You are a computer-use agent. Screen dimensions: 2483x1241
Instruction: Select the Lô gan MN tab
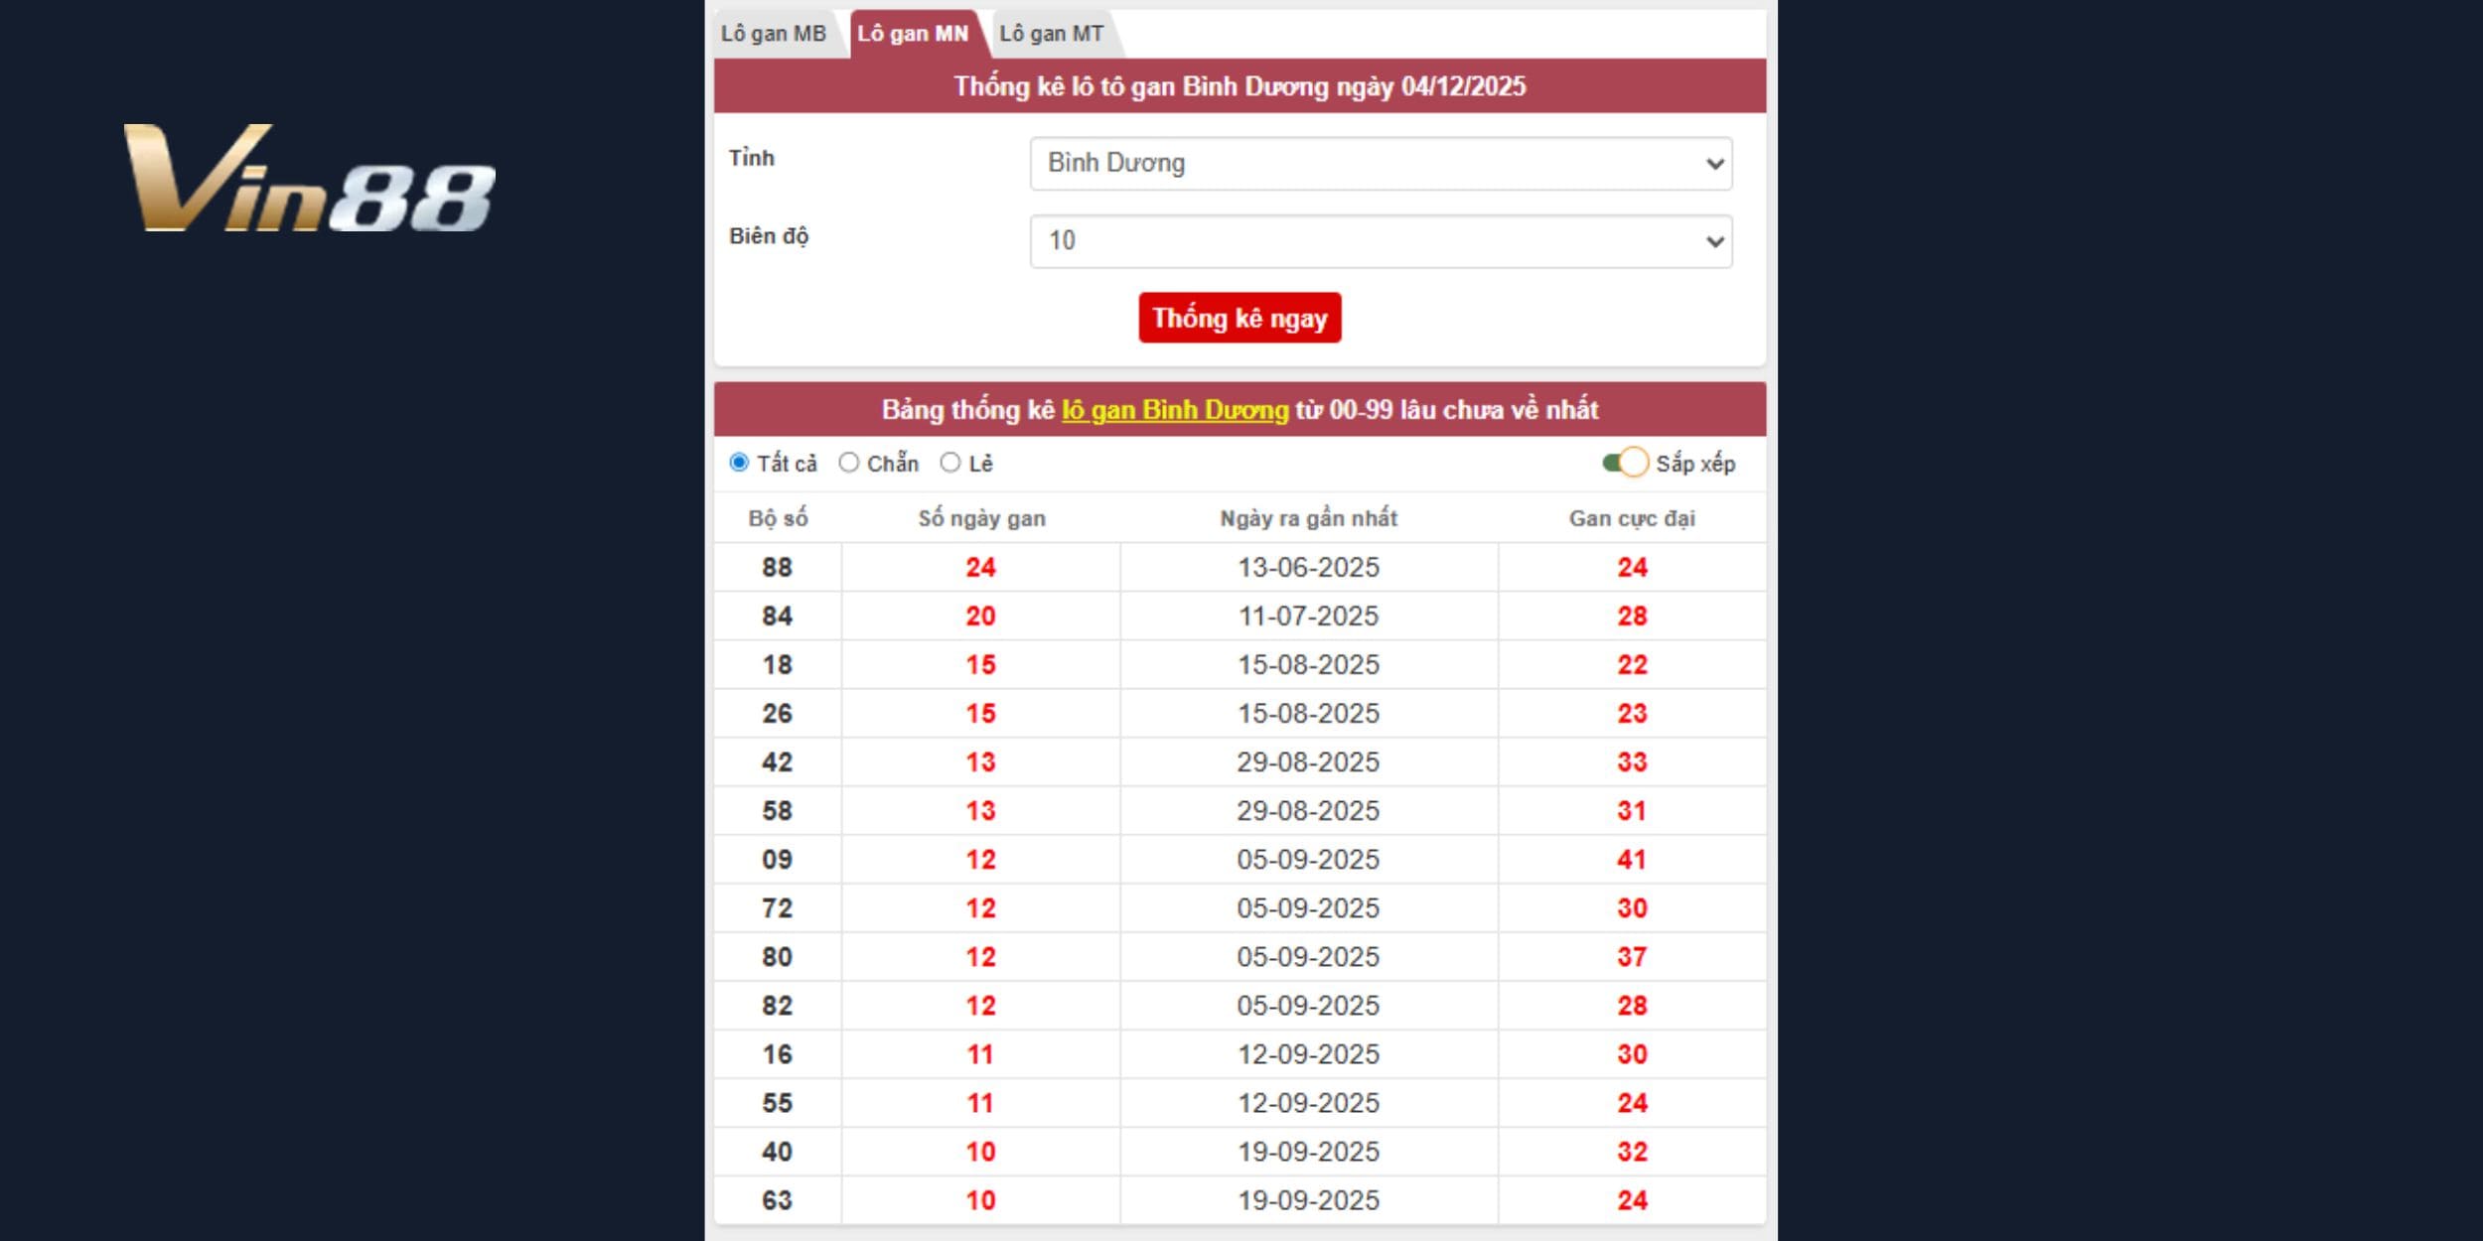click(913, 34)
